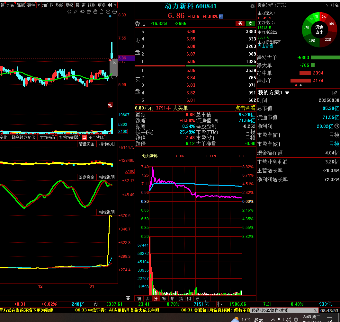Click the blue diamond marker atop the K-line chart

coord(110,16)
